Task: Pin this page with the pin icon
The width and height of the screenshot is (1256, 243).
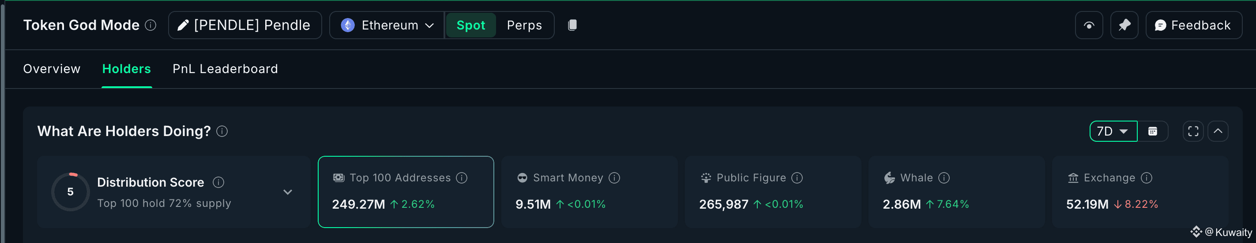Action: 1124,25
